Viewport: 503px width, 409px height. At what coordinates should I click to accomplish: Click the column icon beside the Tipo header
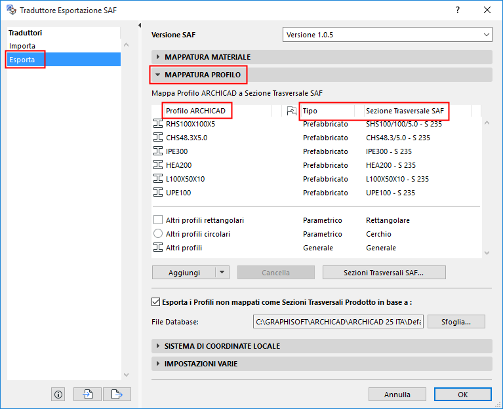[x=292, y=111]
